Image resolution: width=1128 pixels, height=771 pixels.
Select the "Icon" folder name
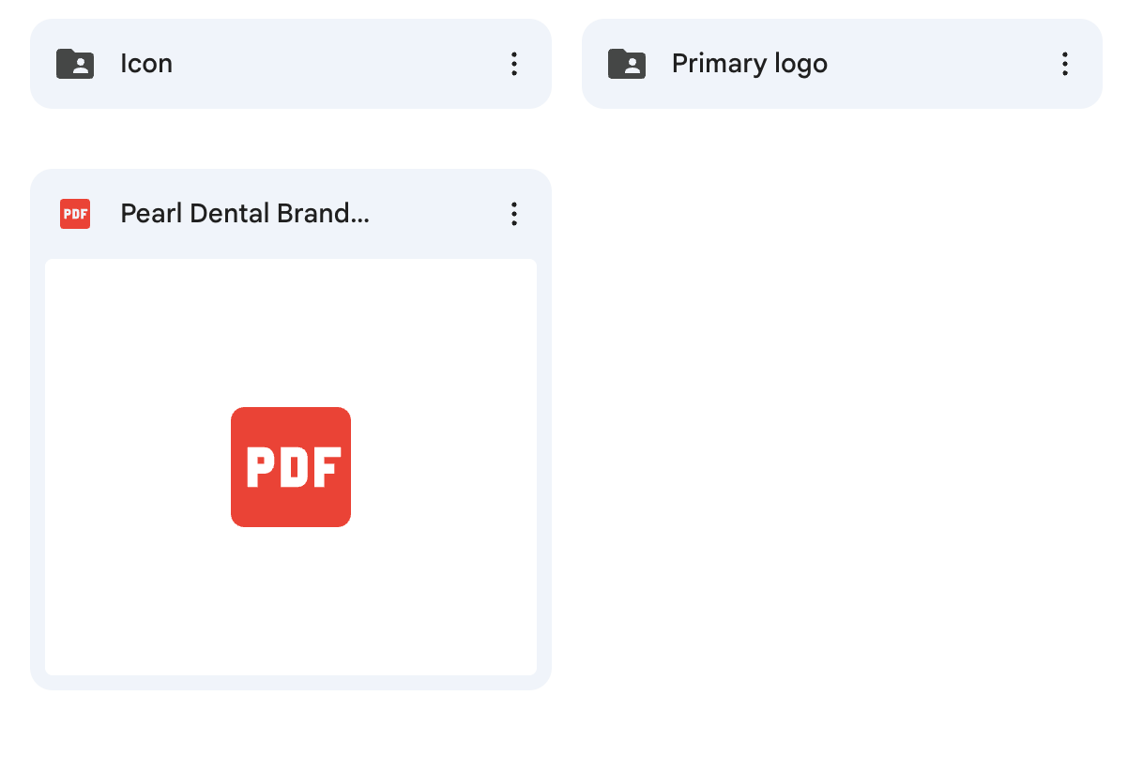[x=146, y=64]
